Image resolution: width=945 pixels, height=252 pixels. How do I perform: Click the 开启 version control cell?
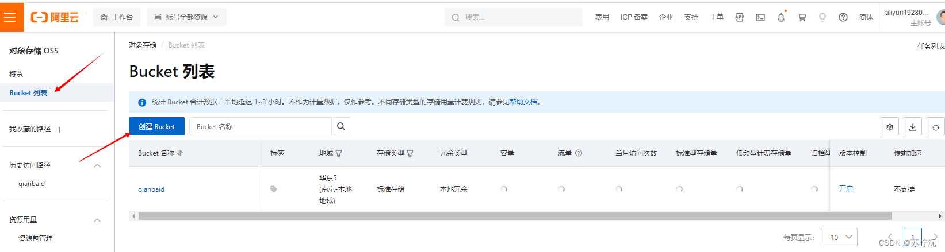click(846, 189)
